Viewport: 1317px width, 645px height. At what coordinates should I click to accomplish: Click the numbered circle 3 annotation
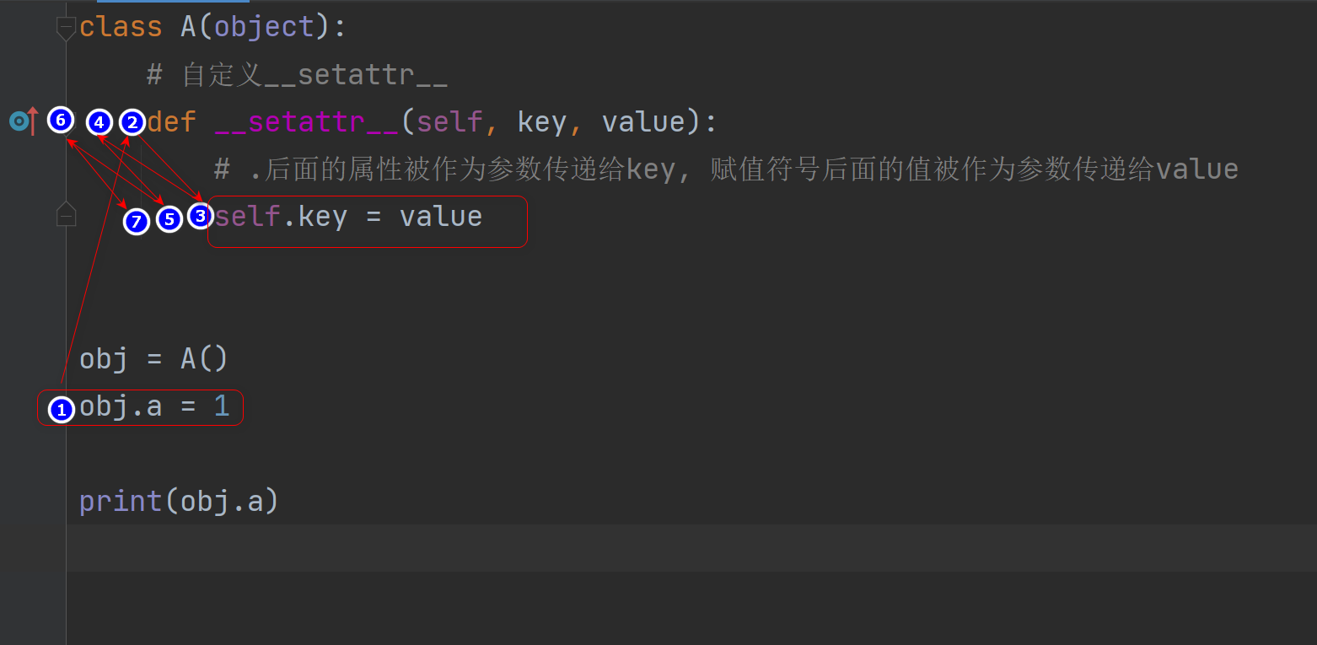click(199, 216)
